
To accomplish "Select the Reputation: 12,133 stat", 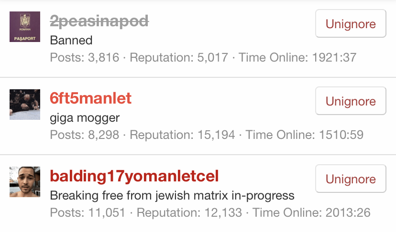I will pyautogui.click(x=189, y=212).
